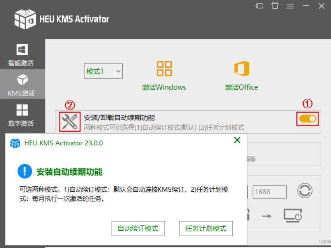Click the 激活Windows grid icon
Viewport: 331px width, 248px height.
pos(164,68)
